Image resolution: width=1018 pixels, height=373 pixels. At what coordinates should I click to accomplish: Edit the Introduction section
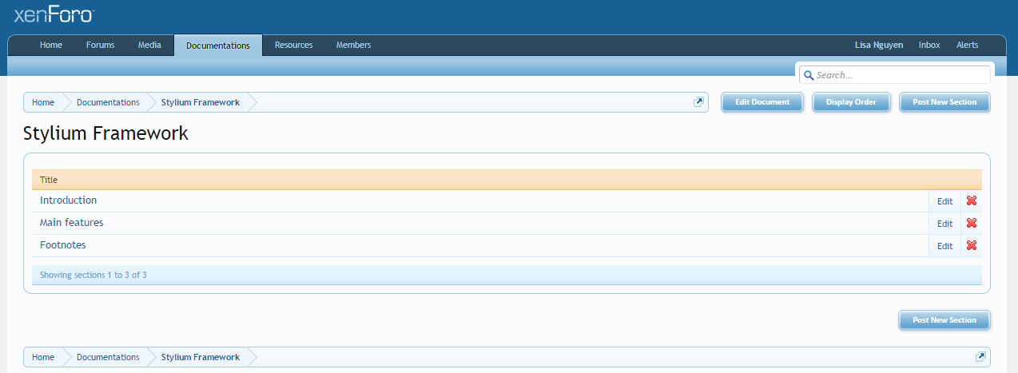[944, 201]
